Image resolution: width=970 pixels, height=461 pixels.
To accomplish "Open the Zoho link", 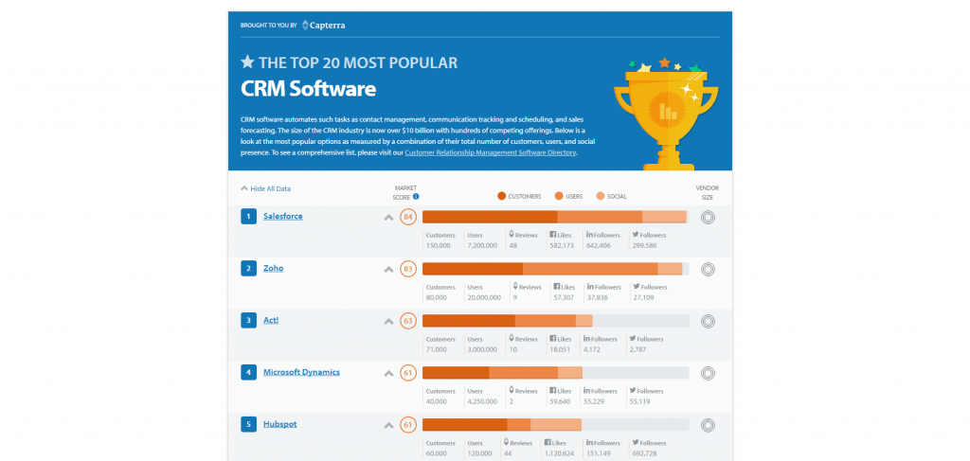I will pos(274,268).
